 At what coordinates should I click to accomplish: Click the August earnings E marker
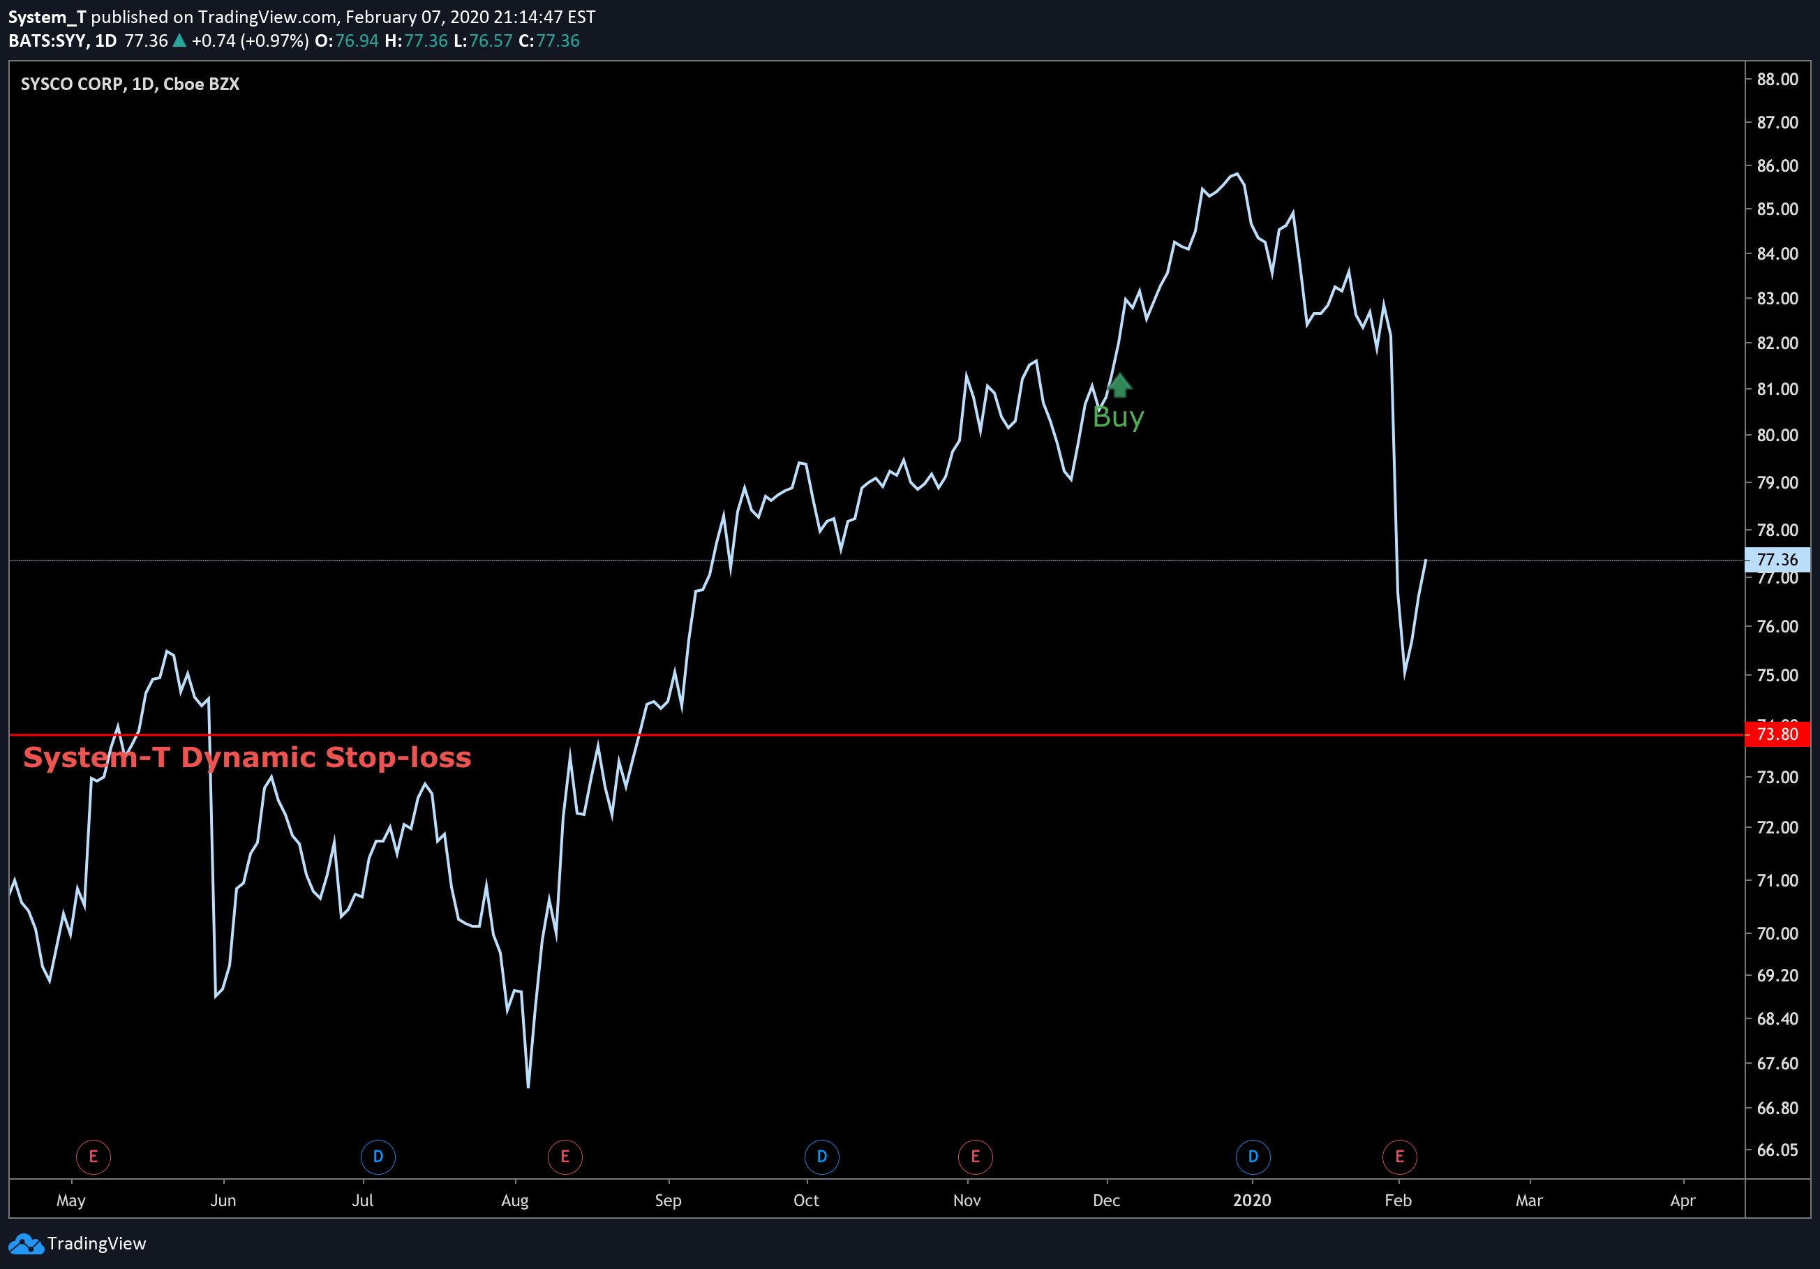pyautogui.click(x=565, y=1157)
